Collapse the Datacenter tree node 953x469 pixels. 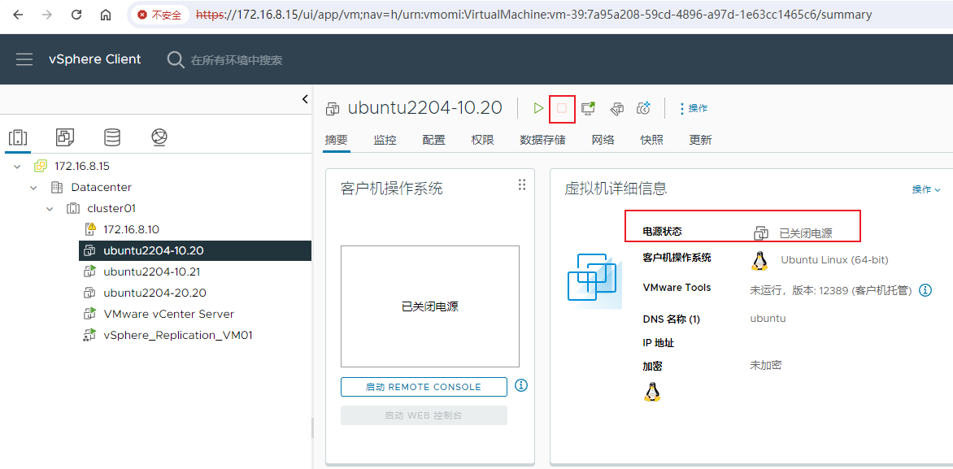point(33,188)
